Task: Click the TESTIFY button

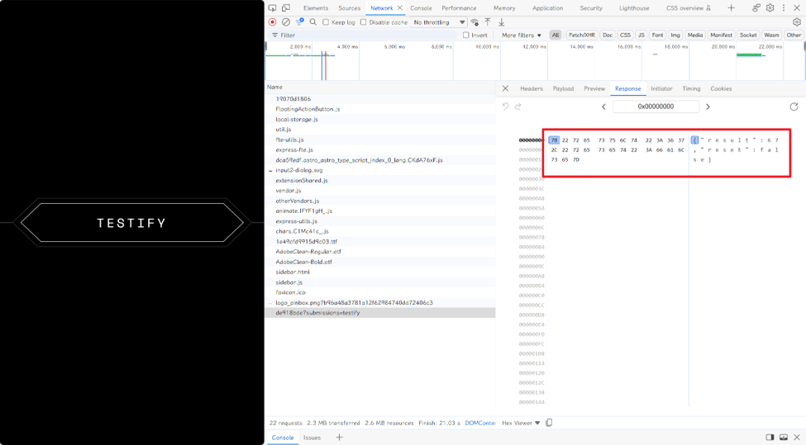Action: [131, 223]
